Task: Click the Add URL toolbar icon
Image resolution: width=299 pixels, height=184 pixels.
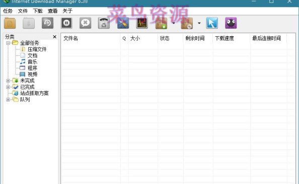Action: [10, 23]
